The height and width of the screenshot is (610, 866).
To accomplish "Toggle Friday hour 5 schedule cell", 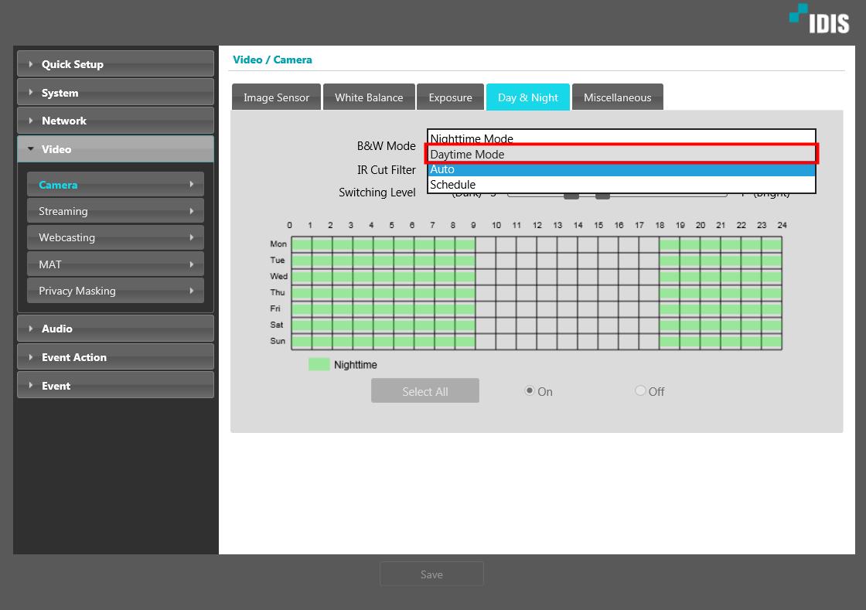I will [x=404, y=308].
